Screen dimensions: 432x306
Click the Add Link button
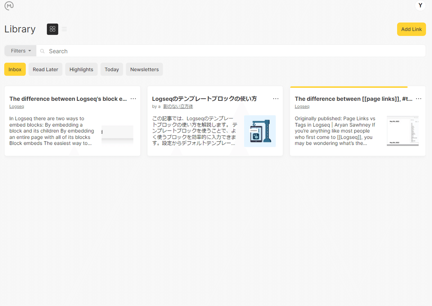point(411,29)
